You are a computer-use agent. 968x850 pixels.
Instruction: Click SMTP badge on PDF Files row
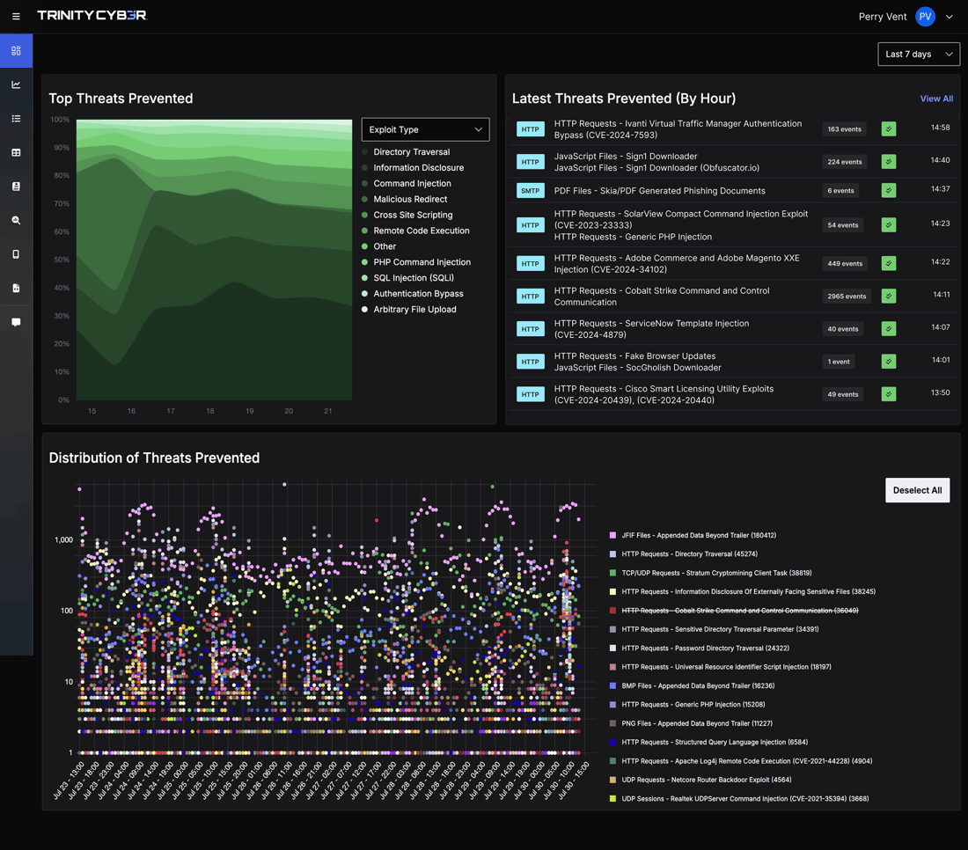click(x=531, y=191)
